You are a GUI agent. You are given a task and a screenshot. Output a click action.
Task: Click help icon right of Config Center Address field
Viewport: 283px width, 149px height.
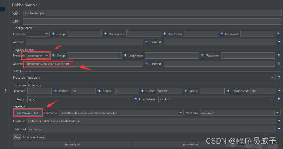click(x=147, y=42)
